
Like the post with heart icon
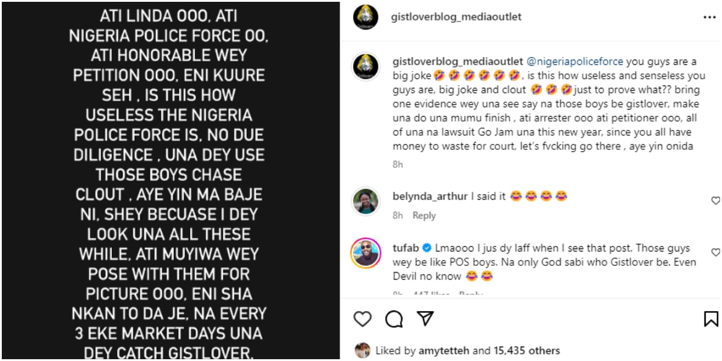(362, 319)
